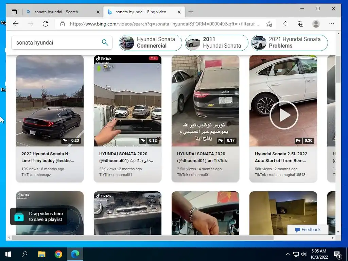Open File Explorer from taskbar
Screen dimensions: 348x261
tap(41, 254)
